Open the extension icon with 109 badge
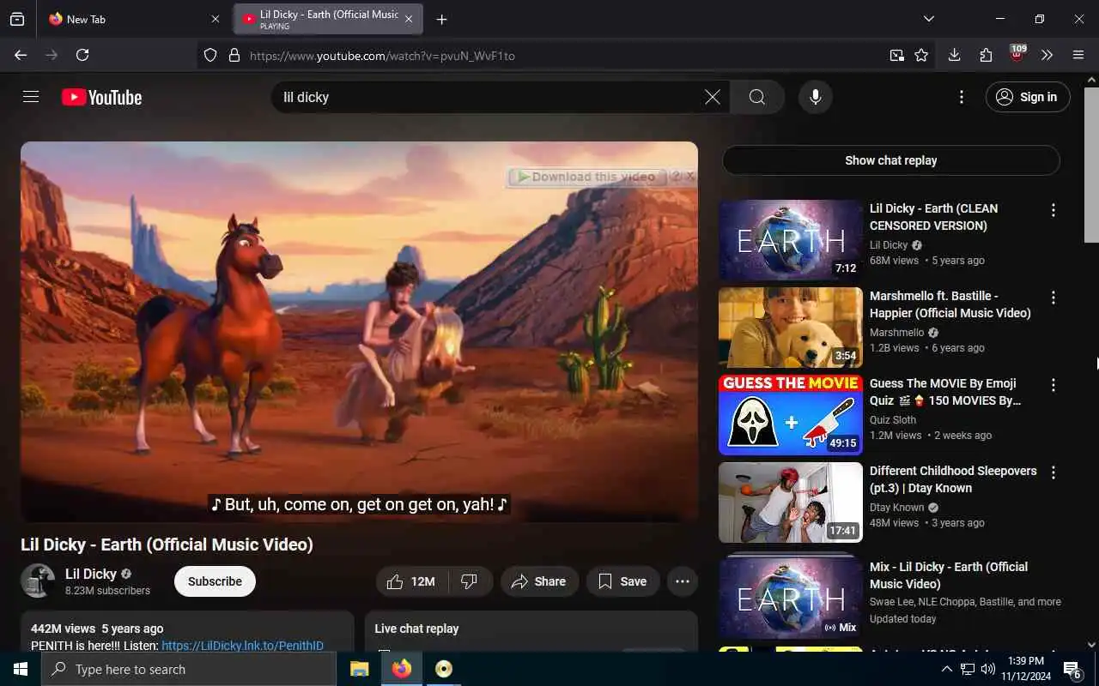Screen dimensions: 1099x686 (x=1017, y=55)
